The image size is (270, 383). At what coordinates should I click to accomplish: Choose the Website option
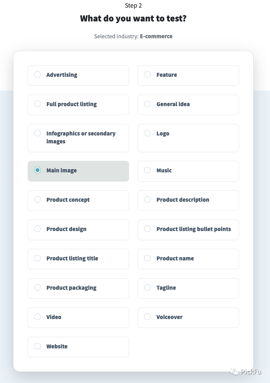(x=38, y=346)
